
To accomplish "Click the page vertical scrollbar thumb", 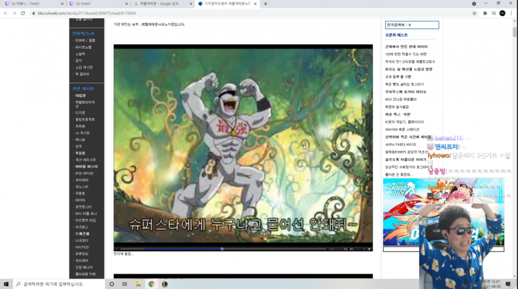I will (x=514, y=32).
